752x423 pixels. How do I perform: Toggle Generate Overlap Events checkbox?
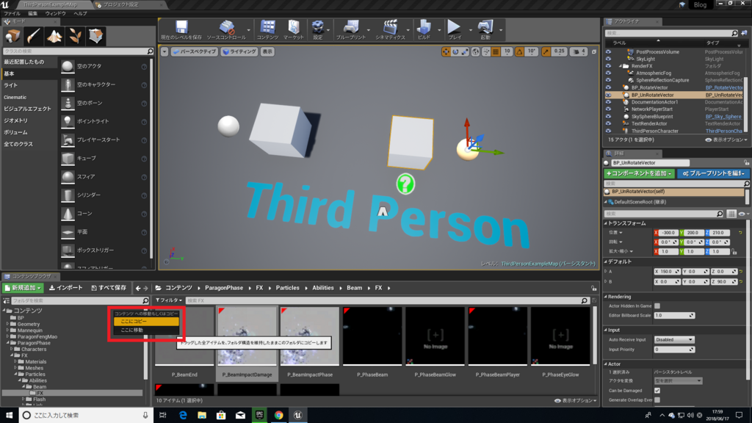point(657,400)
